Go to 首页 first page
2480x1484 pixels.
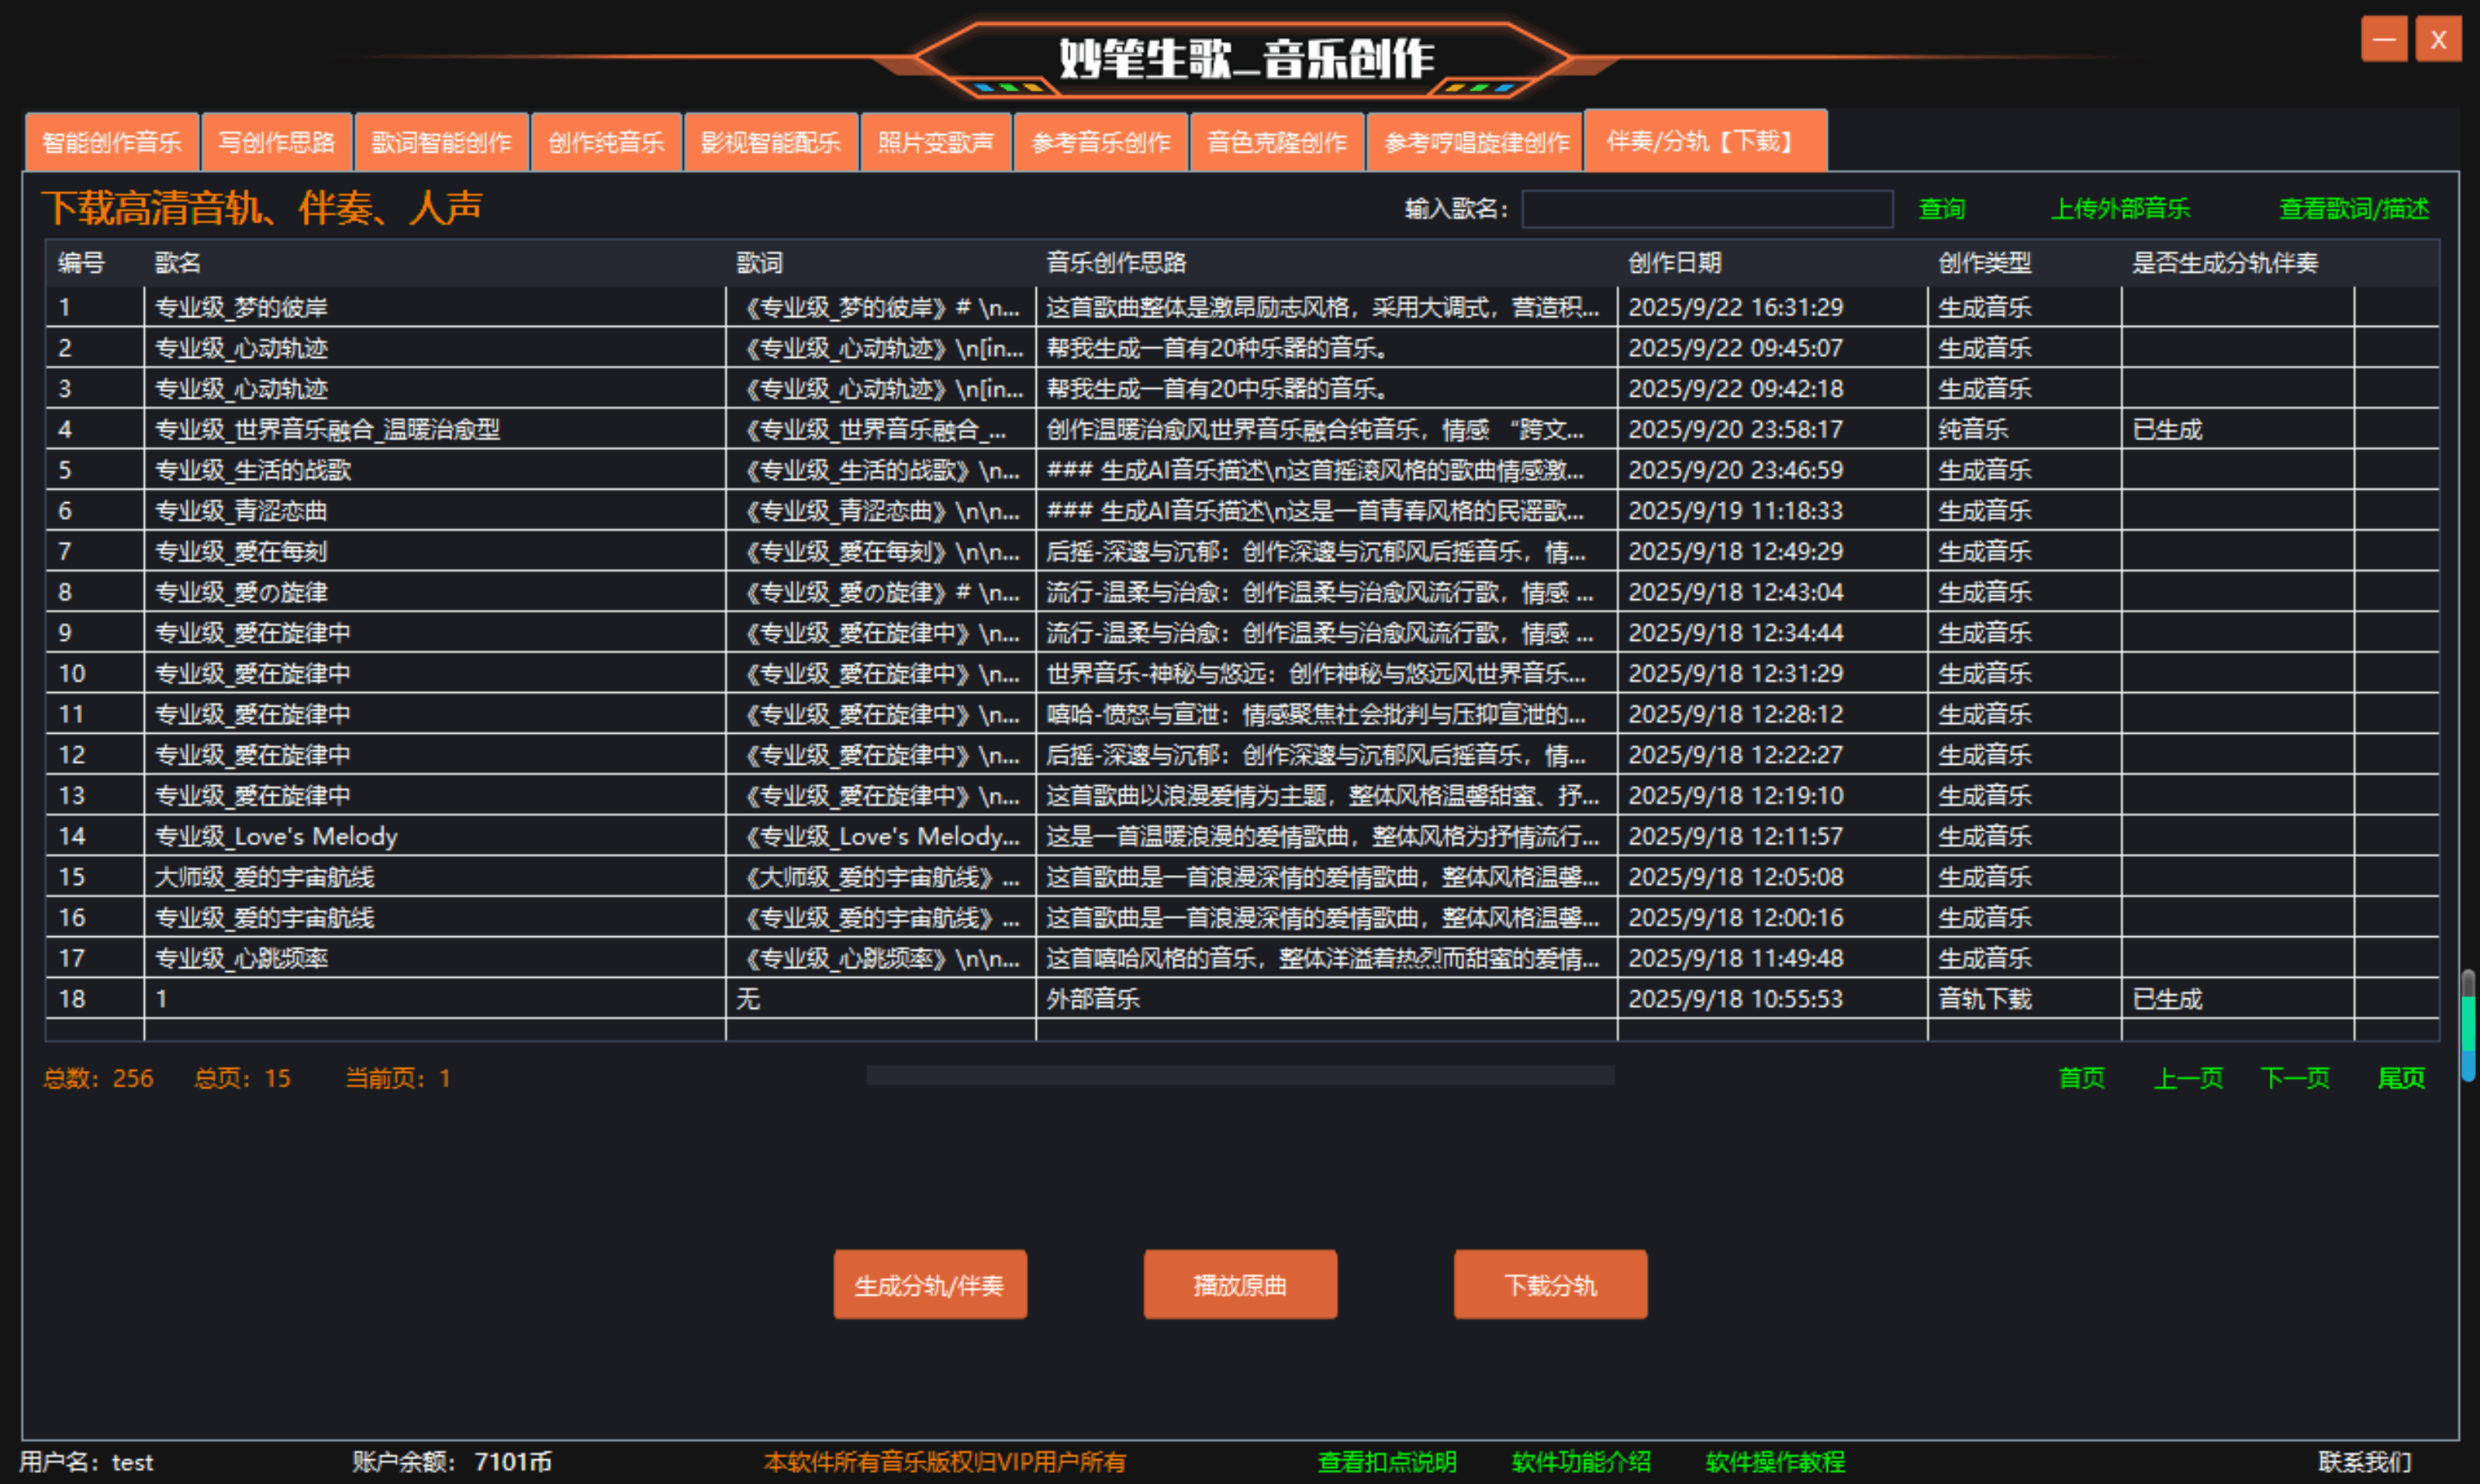[2079, 1078]
